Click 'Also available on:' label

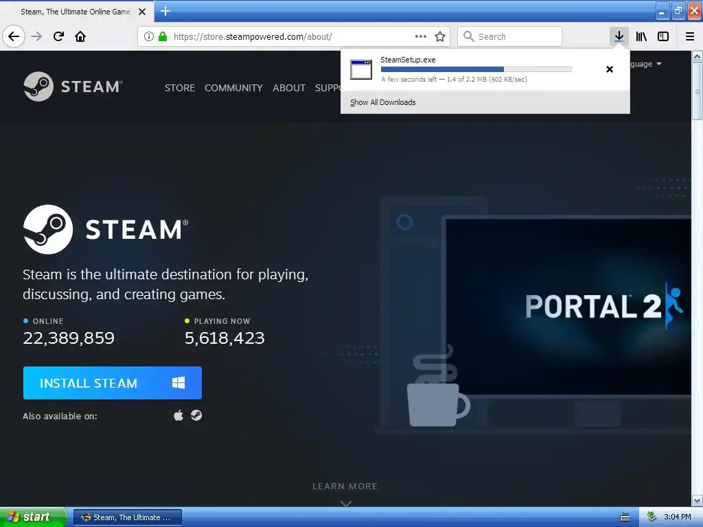coord(60,417)
